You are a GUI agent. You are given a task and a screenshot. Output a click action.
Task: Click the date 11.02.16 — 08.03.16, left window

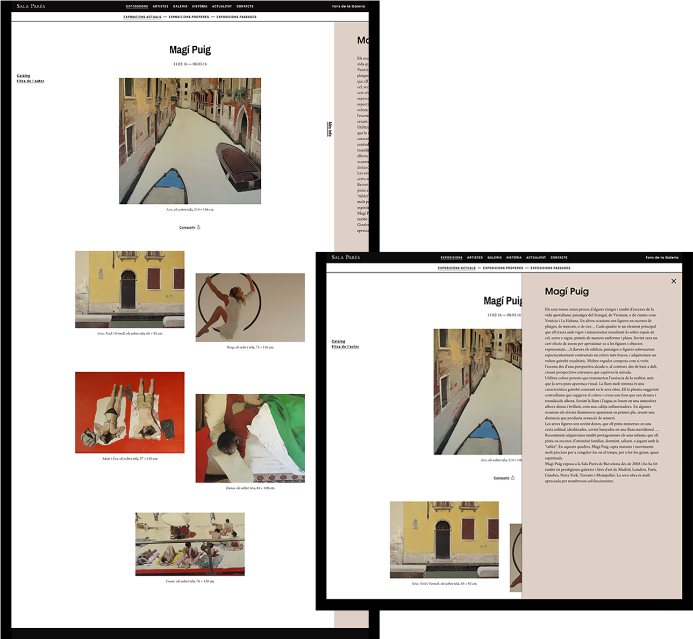pyautogui.click(x=190, y=64)
